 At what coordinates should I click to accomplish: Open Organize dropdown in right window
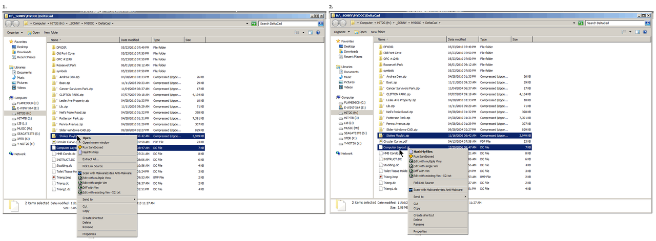pos(341,32)
